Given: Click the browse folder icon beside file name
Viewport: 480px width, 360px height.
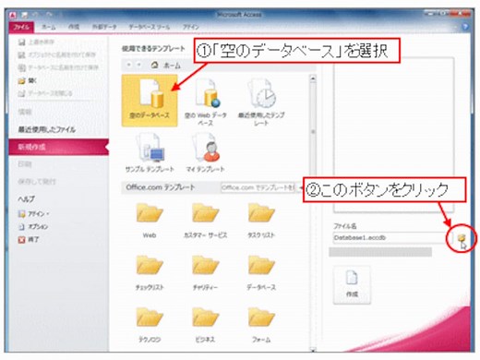Looking at the screenshot, I should pyautogui.click(x=462, y=238).
